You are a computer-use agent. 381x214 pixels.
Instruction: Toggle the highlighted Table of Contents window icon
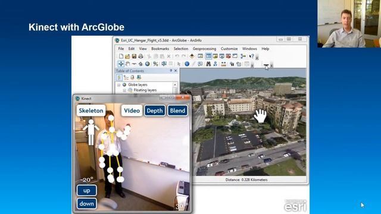point(209,56)
